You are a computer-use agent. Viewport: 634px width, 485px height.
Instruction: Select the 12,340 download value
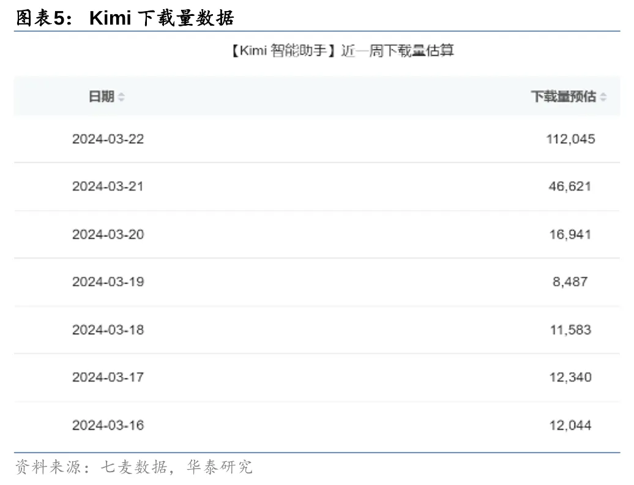click(x=570, y=377)
